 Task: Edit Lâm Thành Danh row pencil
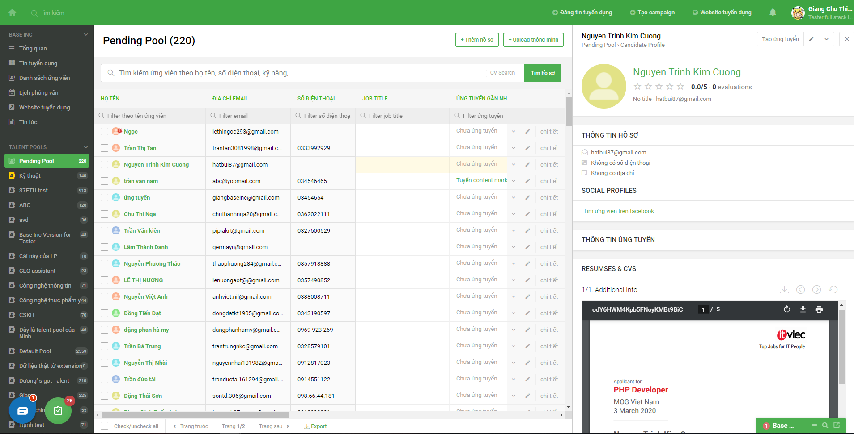pos(527,247)
